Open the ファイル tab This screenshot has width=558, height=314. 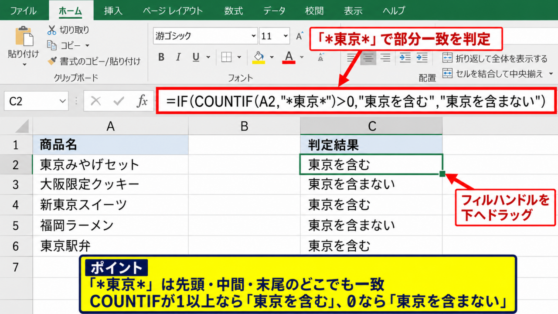(23, 10)
